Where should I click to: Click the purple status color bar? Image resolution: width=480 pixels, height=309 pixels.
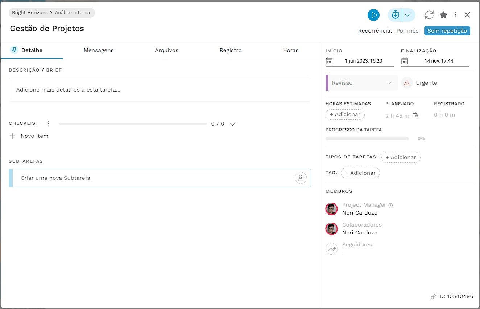tap(327, 83)
